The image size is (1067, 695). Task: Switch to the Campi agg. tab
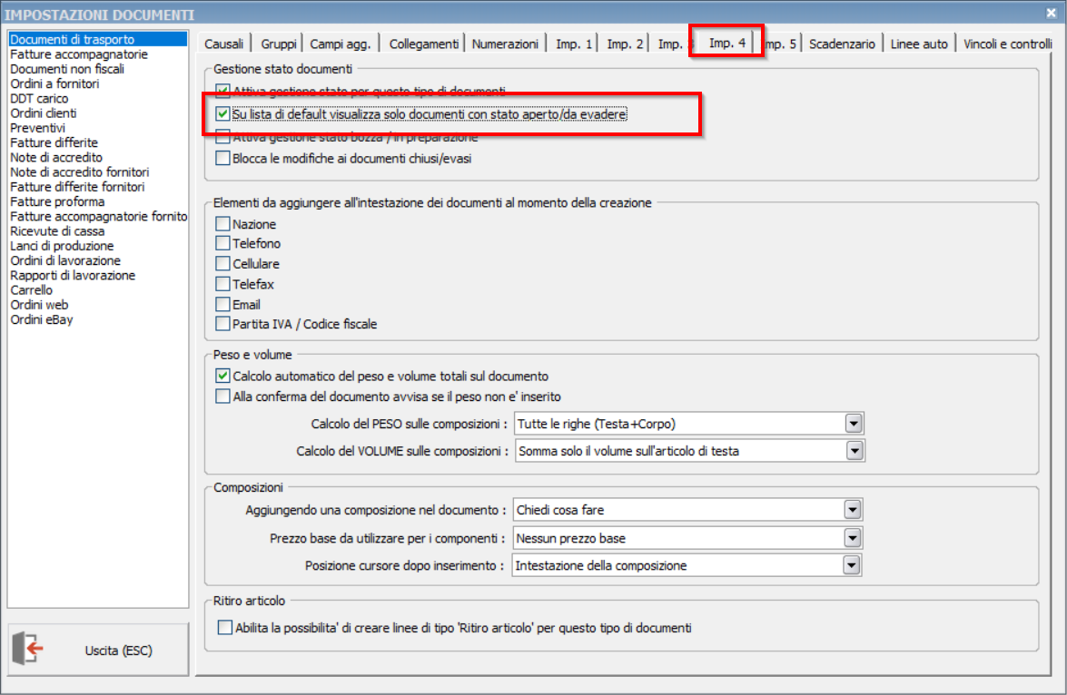[341, 44]
